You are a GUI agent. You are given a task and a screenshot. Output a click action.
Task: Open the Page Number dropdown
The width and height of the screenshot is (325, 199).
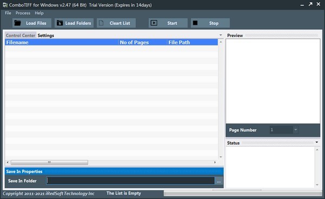click(x=296, y=130)
